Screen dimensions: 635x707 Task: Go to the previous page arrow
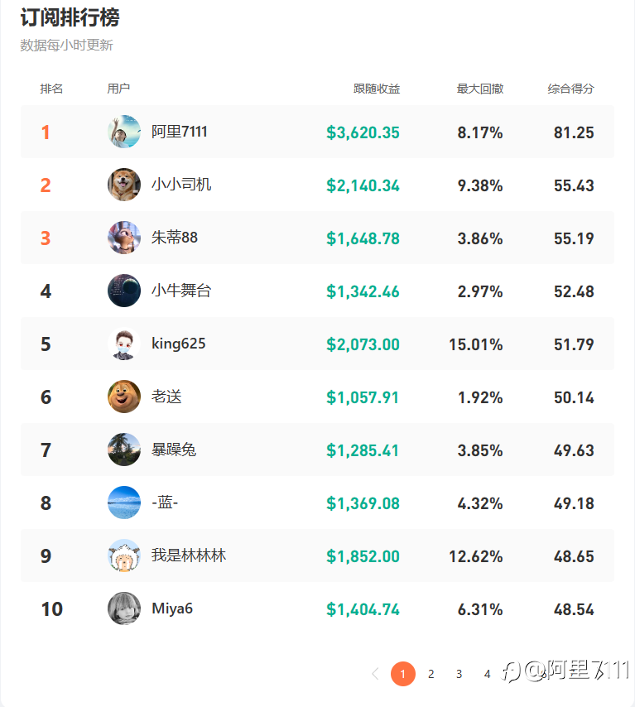(x=375, y=674)
